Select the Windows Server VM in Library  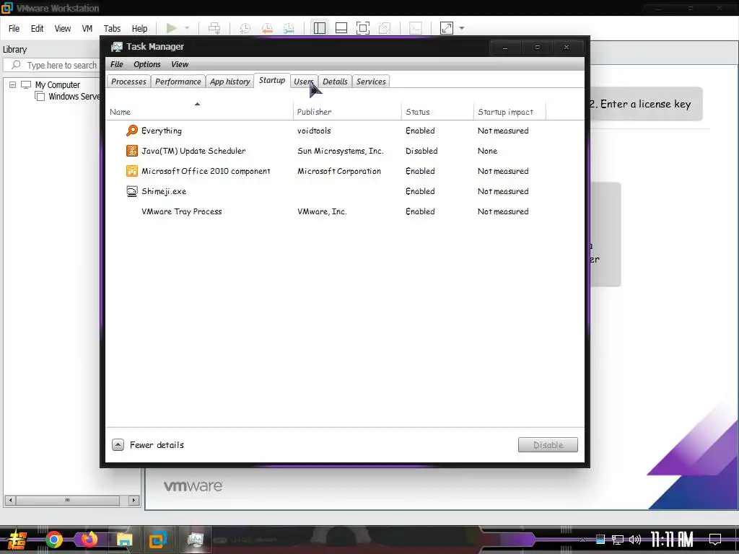74,97
